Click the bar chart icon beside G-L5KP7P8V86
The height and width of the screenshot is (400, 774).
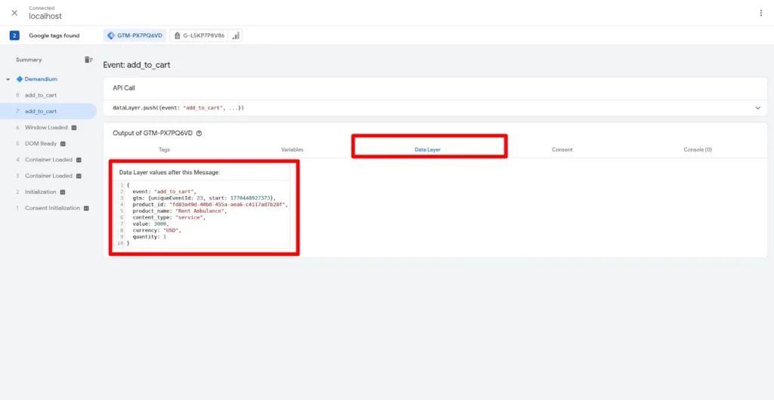pos(236,35)
